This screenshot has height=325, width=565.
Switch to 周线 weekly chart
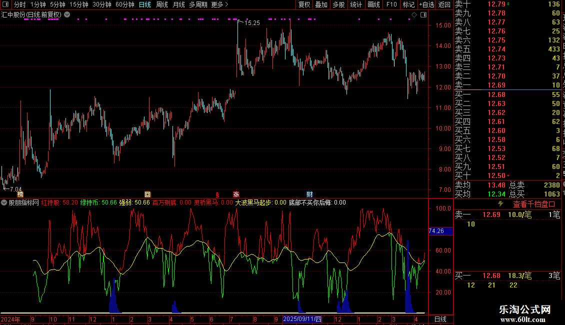tap(162, 4)
